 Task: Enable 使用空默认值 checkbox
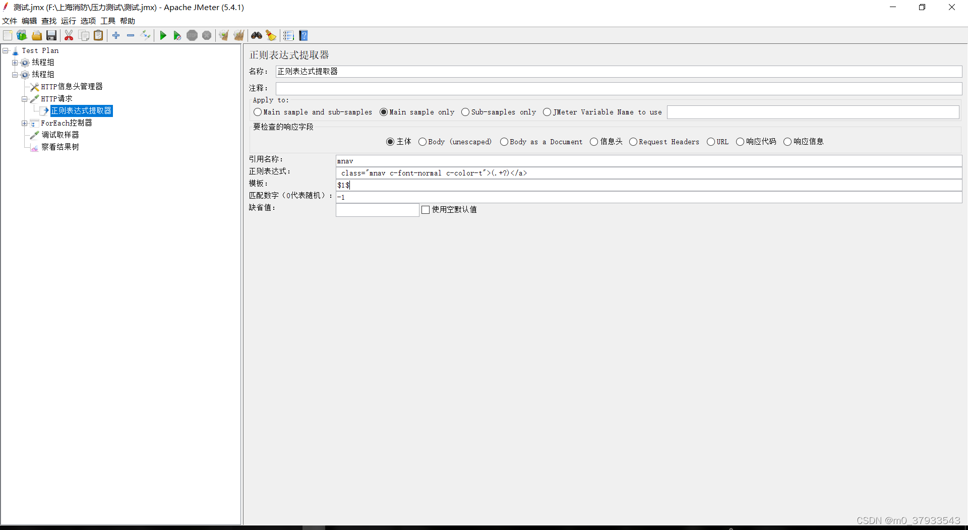[x=426, y=210]
